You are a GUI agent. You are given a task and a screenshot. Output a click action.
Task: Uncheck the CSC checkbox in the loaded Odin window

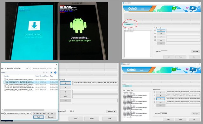pos(154,102)
